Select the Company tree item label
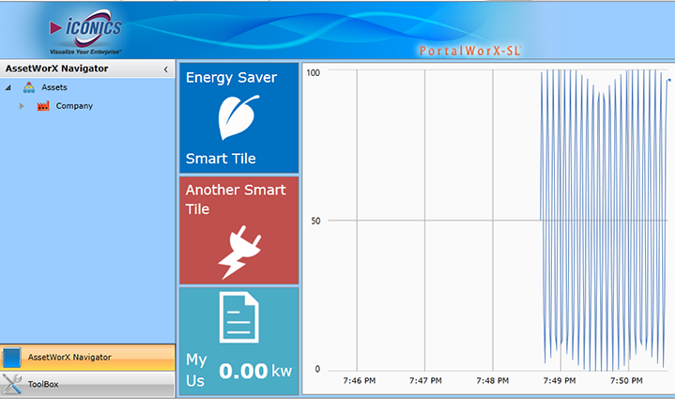Screen dimensions: 676x399 point(74,106)
